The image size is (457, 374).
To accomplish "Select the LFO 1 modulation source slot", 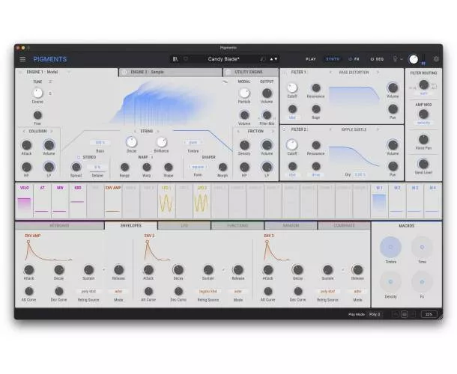I will (x=166, y=200).
